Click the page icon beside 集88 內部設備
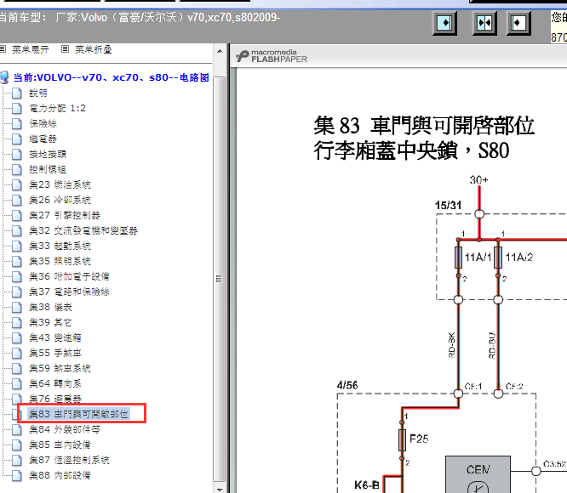Viewport: 567px width, 493px height. tap(17, 475)
